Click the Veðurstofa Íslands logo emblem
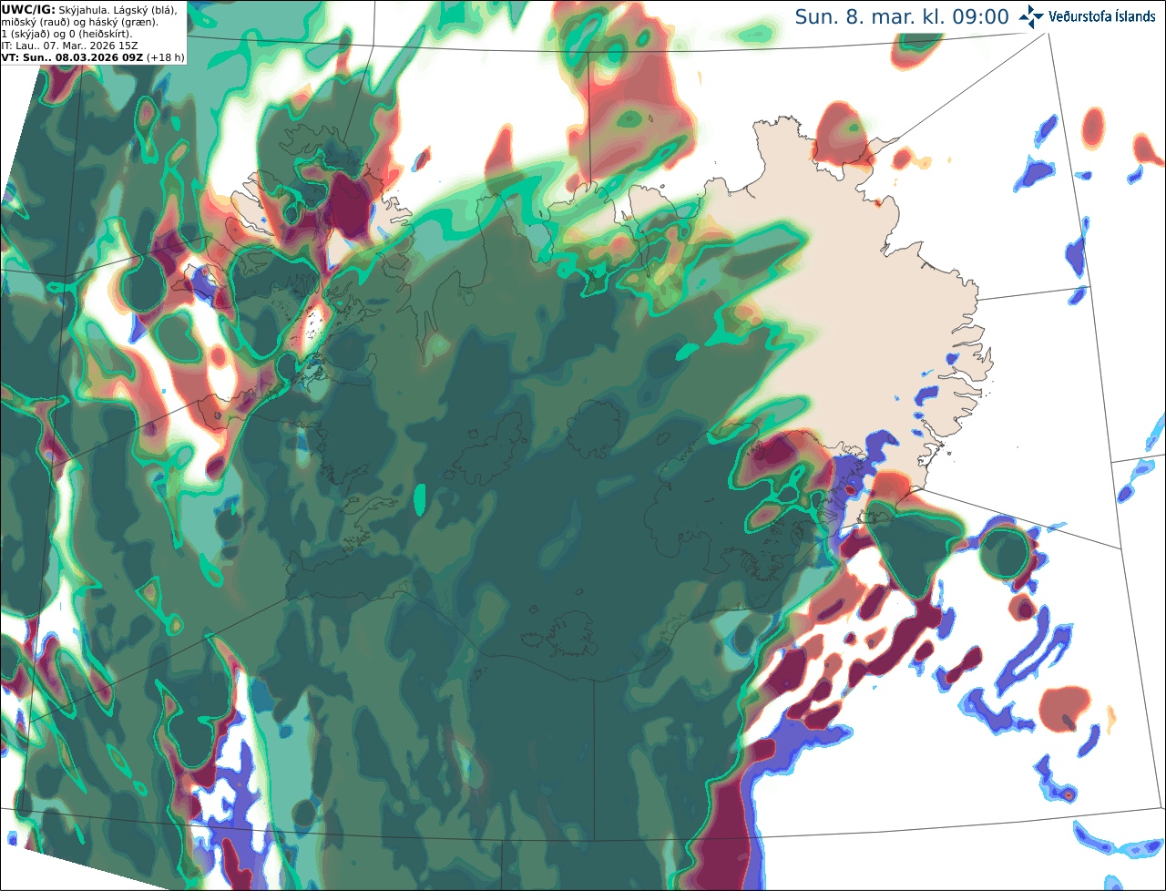The width and height of the screenshot is (1166, 891). [1032, 16]
